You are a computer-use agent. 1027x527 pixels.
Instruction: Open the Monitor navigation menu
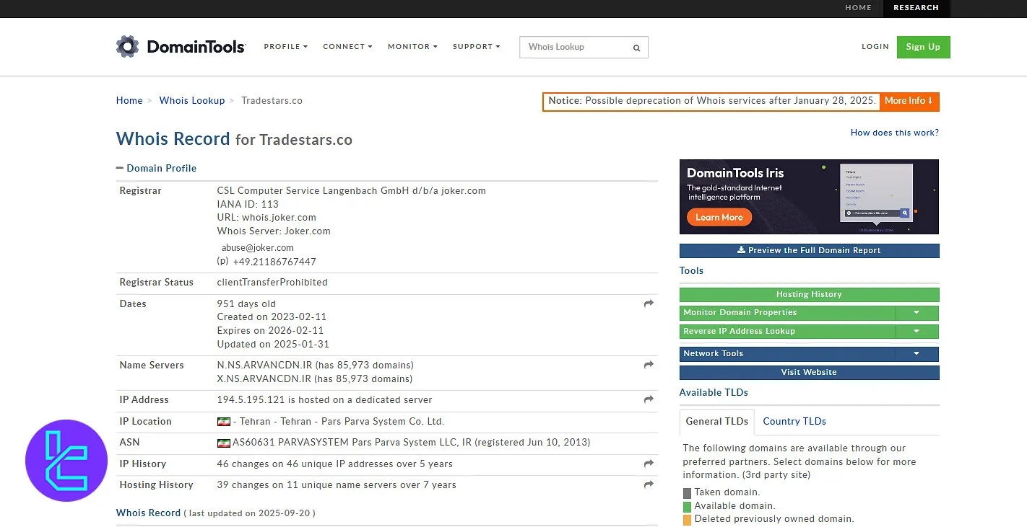412,47
